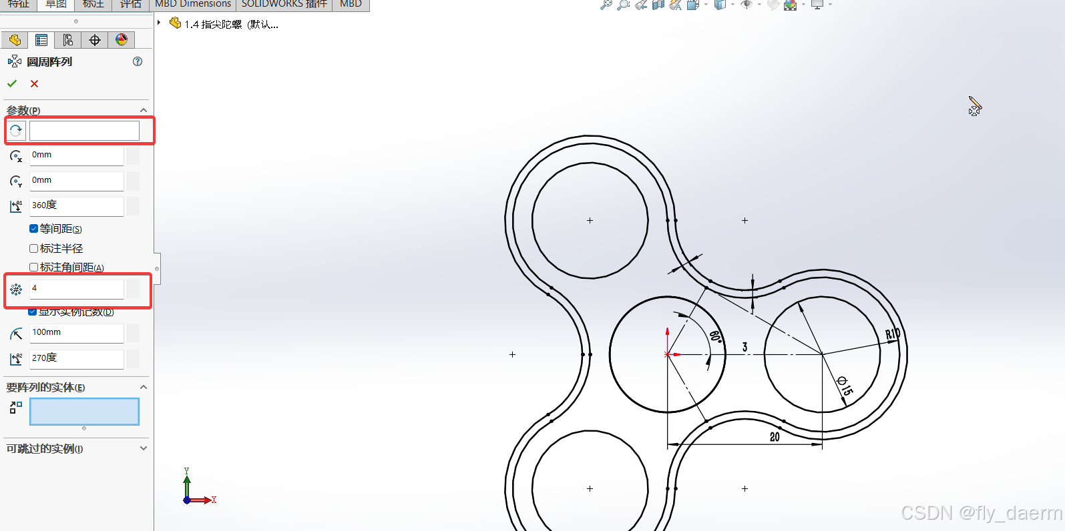Collapse the 参数(P) section
Image resolution: width=1065 pixels, height=531 pixels.
(x=144, y=110)
